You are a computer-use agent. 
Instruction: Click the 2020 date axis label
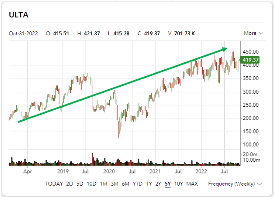[109, 171]
